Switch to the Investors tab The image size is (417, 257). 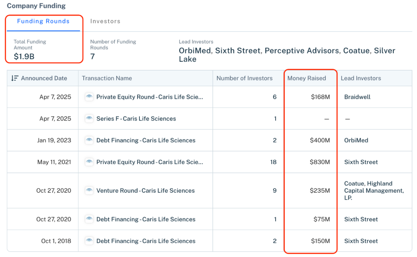point(105,21)
